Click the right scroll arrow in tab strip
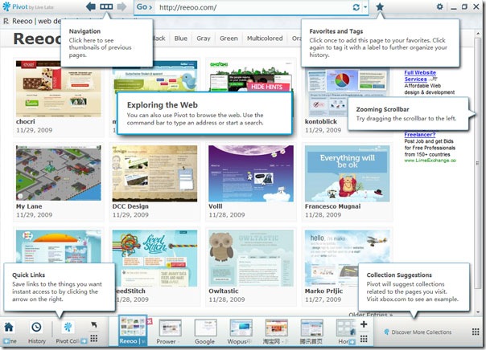 [352, 342]
